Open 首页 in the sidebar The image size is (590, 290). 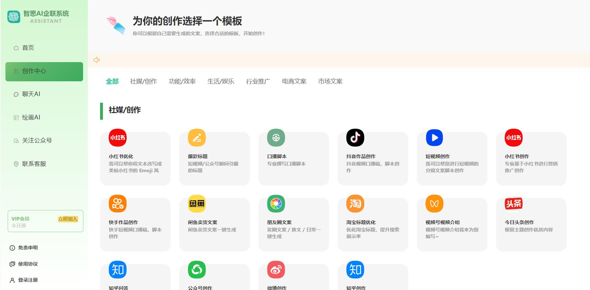point(44,48)
